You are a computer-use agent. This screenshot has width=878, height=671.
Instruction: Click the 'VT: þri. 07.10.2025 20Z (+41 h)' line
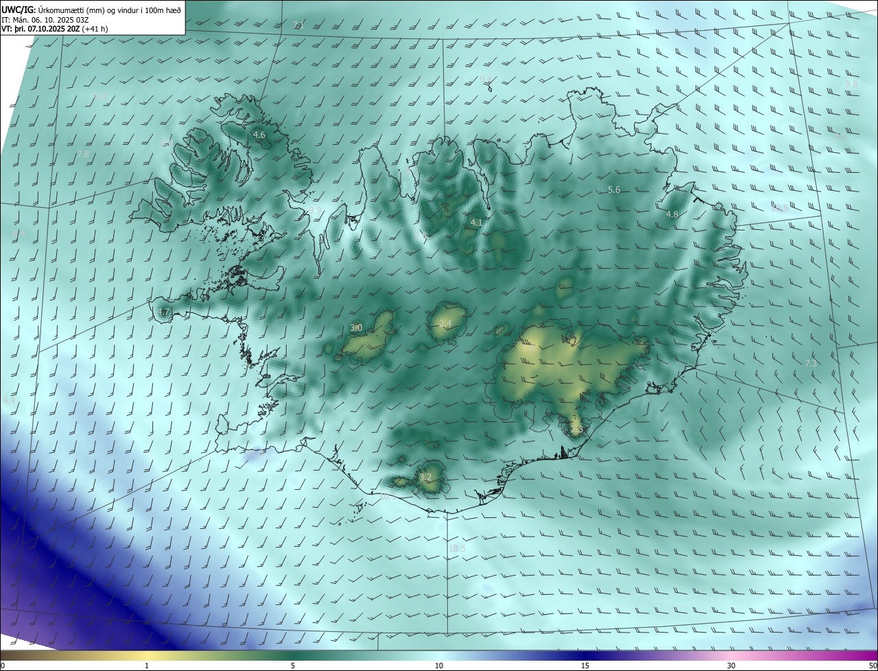coord(54,29)
